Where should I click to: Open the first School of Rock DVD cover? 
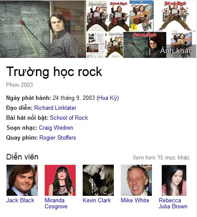coord(97,16)
